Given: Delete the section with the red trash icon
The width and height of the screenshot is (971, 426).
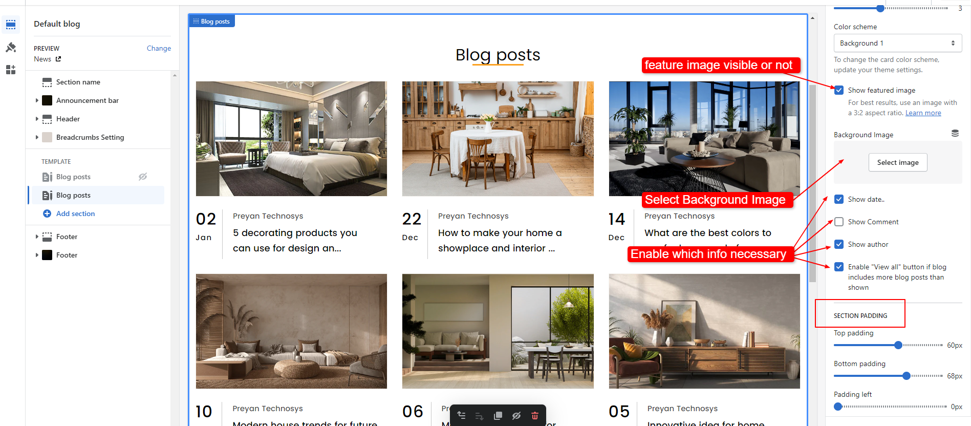Looking at the screenshot, I should (x=535, y=416).
